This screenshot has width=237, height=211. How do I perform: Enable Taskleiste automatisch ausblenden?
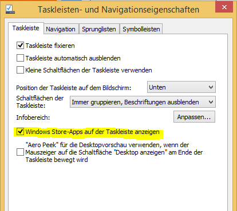pyautogui.click(x=20, y=58)
